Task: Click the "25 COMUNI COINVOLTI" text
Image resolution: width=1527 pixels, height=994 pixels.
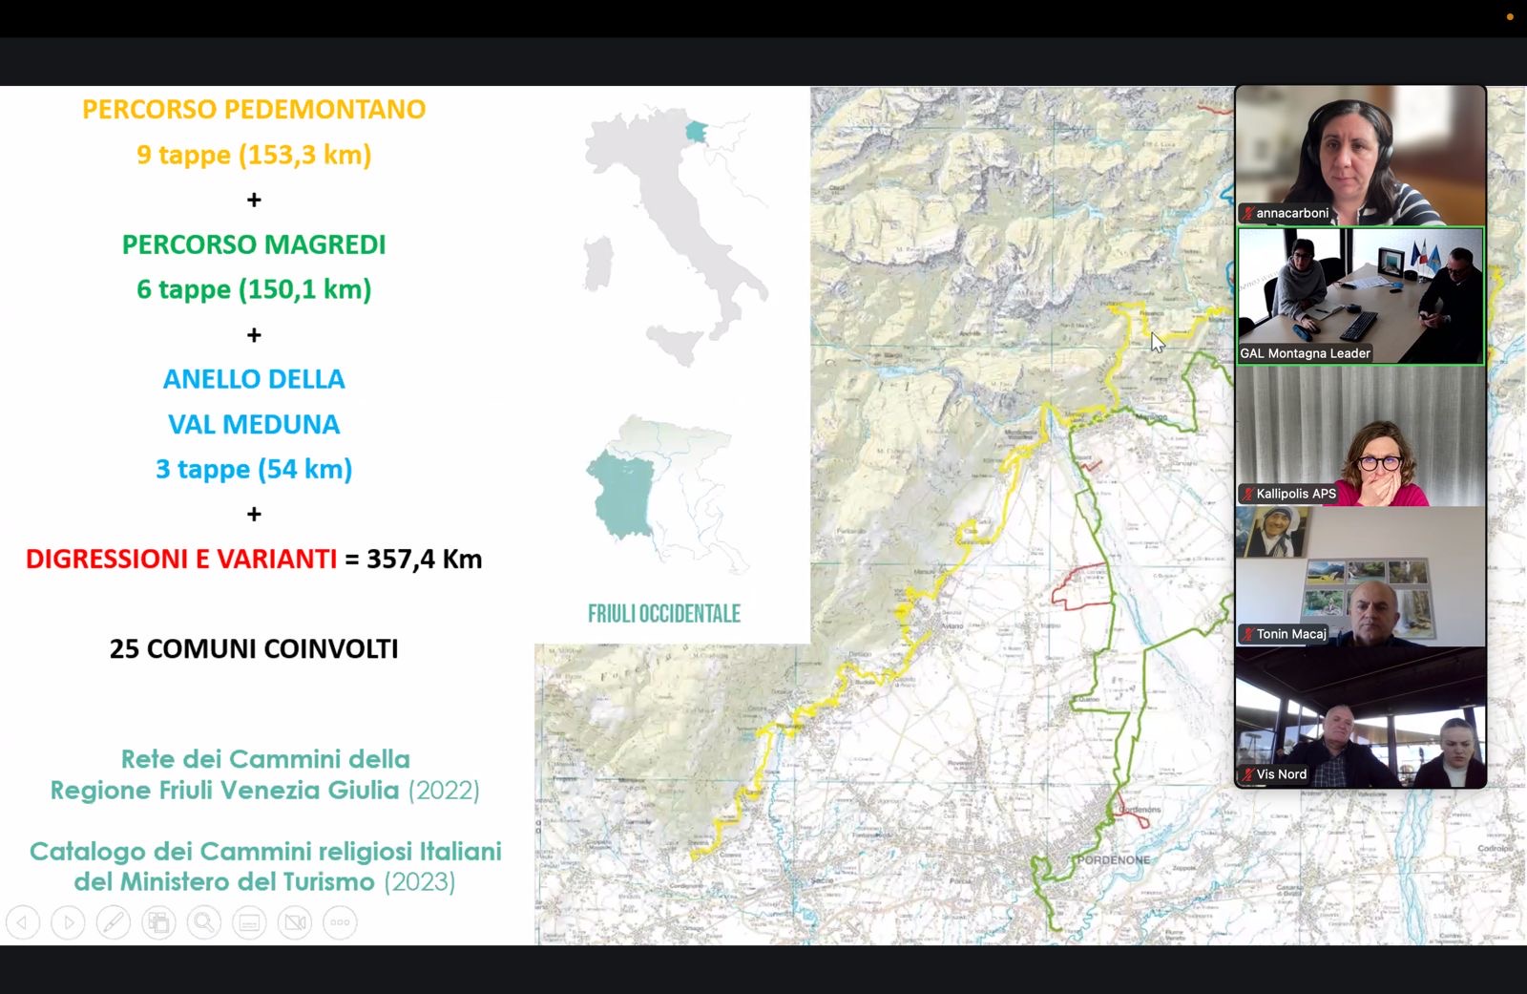Action: point(254,648)
